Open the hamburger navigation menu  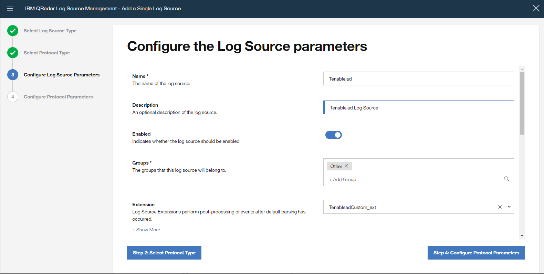tap(10, 9)
